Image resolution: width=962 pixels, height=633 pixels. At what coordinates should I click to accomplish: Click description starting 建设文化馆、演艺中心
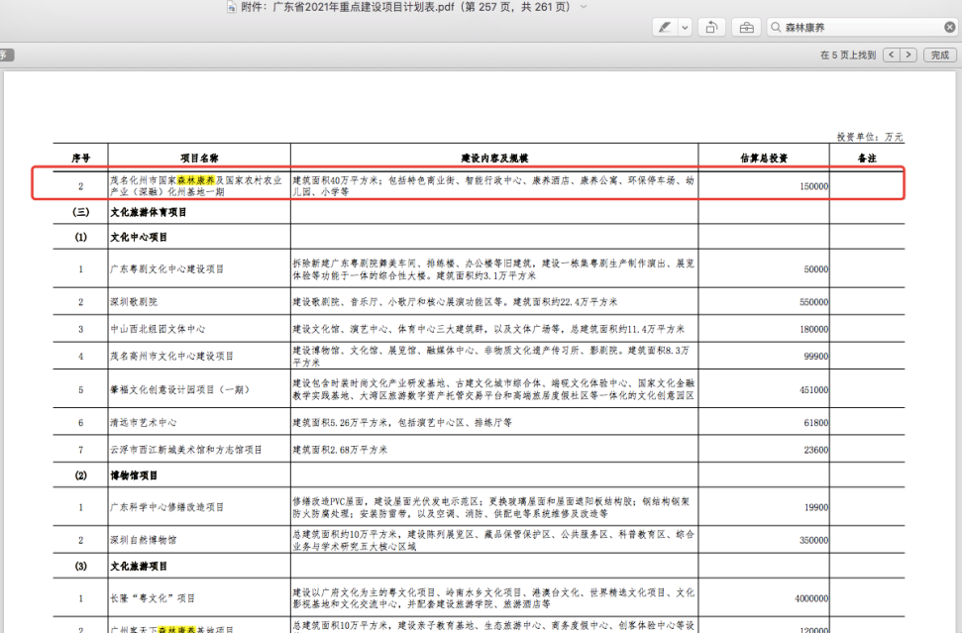click(x=488, y=329)
